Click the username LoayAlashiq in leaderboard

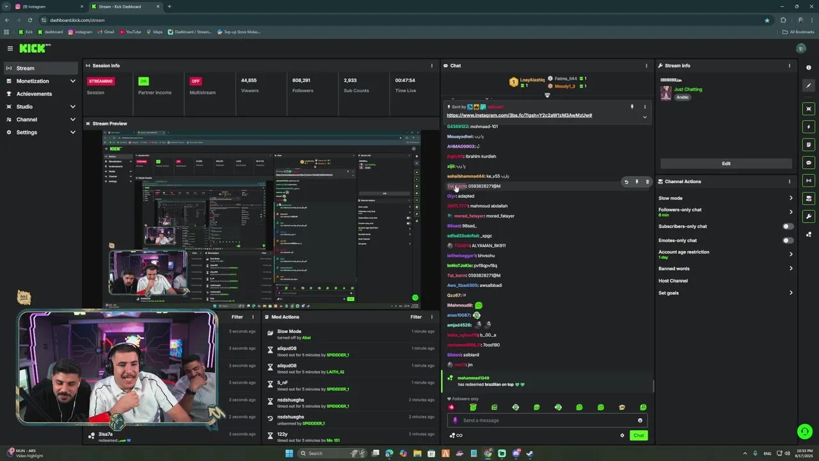(x=532, y=80)
